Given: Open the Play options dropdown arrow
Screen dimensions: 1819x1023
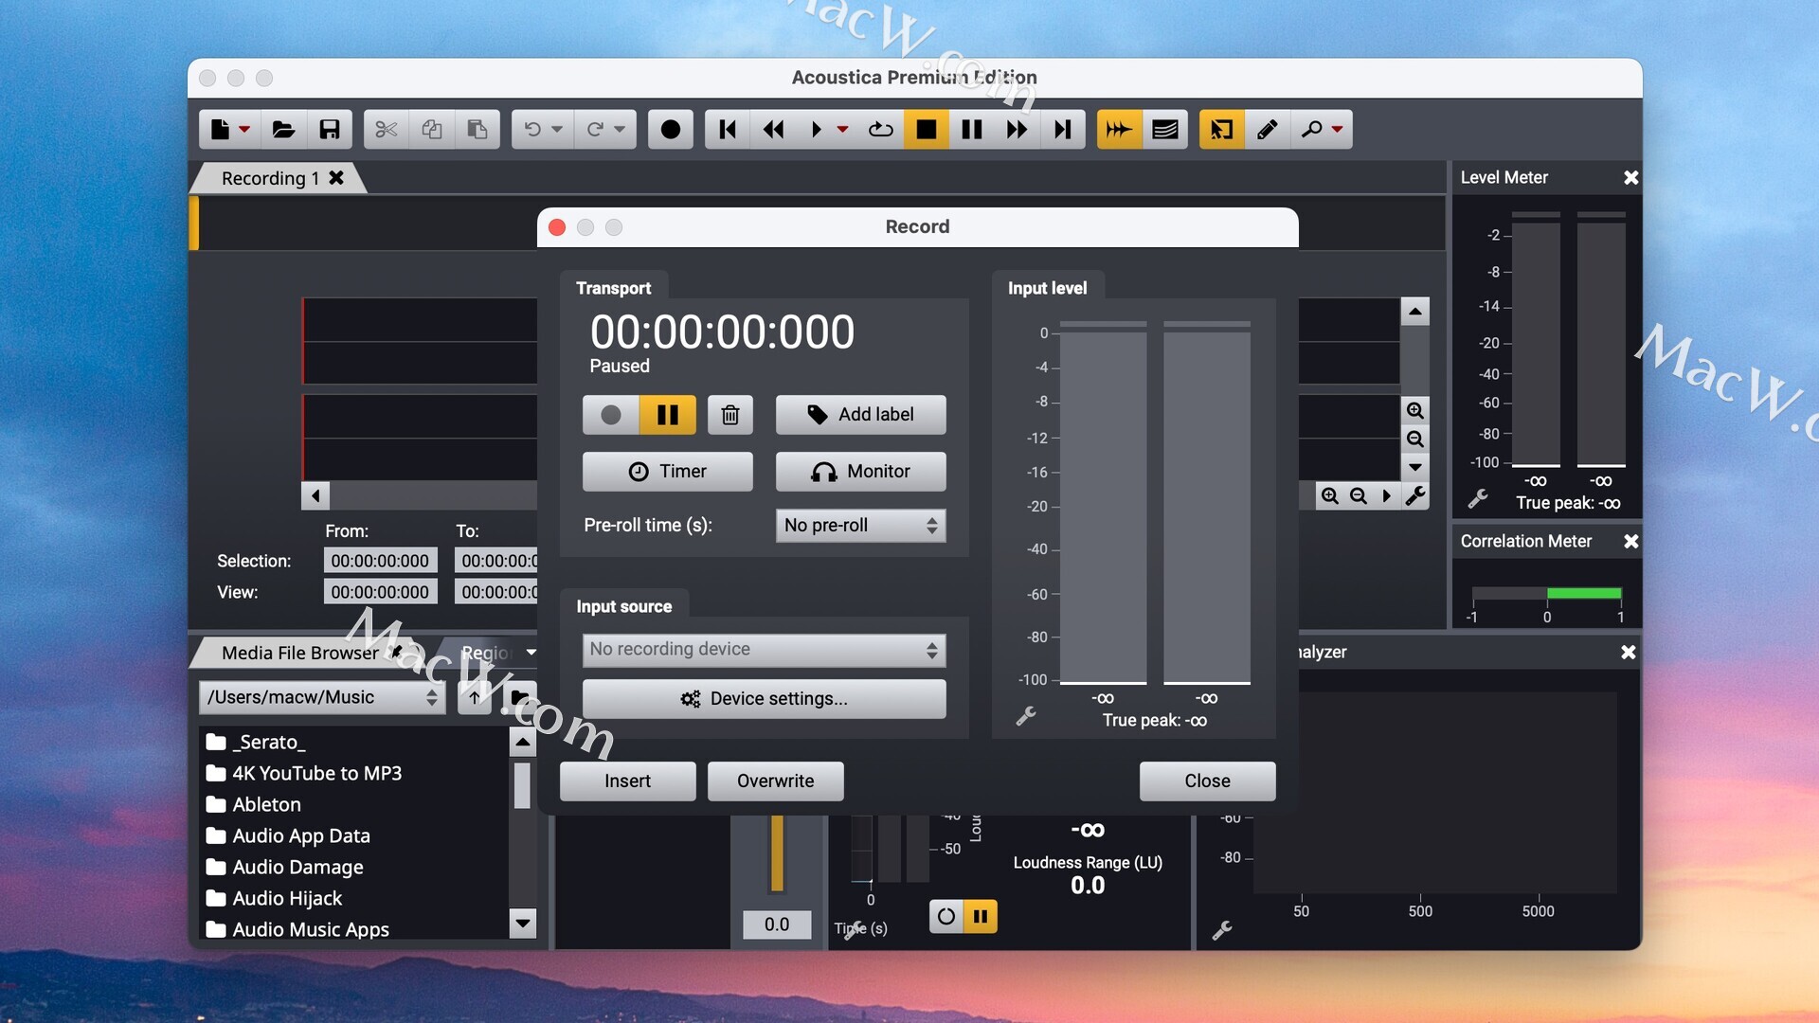Looking at the screenshot, I should click(842, 130).
